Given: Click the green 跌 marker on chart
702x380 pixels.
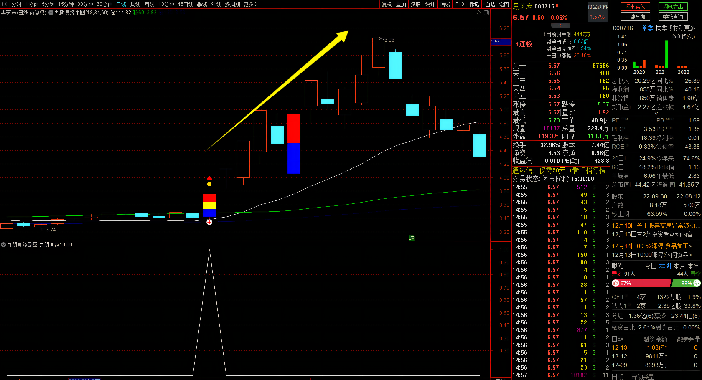Looking at the screenshot, I should (x=412, y=238).
